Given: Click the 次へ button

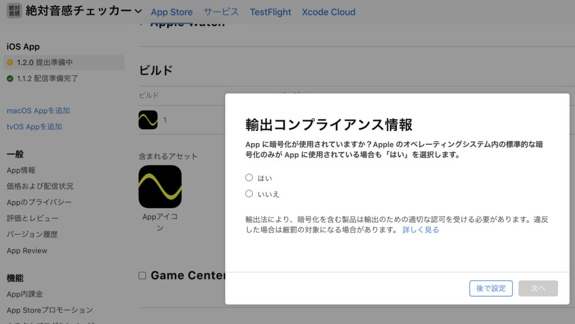Looking at the screenshot, I should (x=538, y=289).
